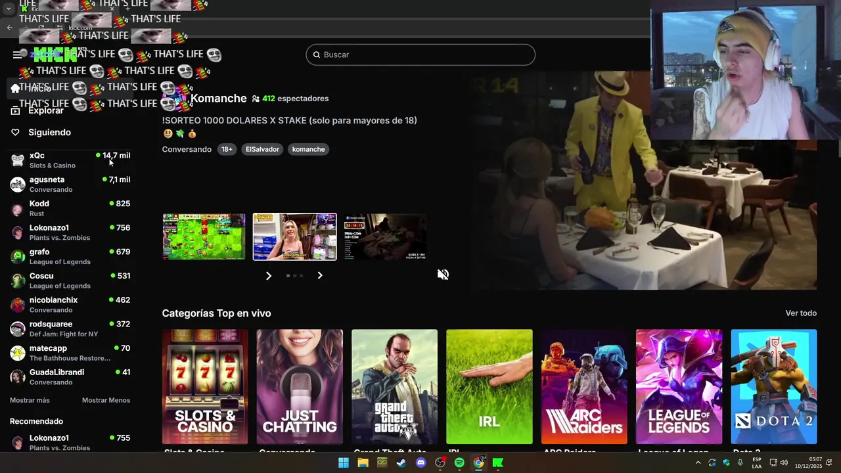Open Grand Theft Auto V category
The width and height of the screenshot is (841, 473).
[x=394, y=387]
